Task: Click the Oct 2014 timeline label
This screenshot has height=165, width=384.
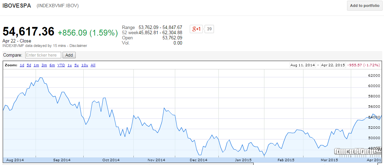Action: click(111, 160)
